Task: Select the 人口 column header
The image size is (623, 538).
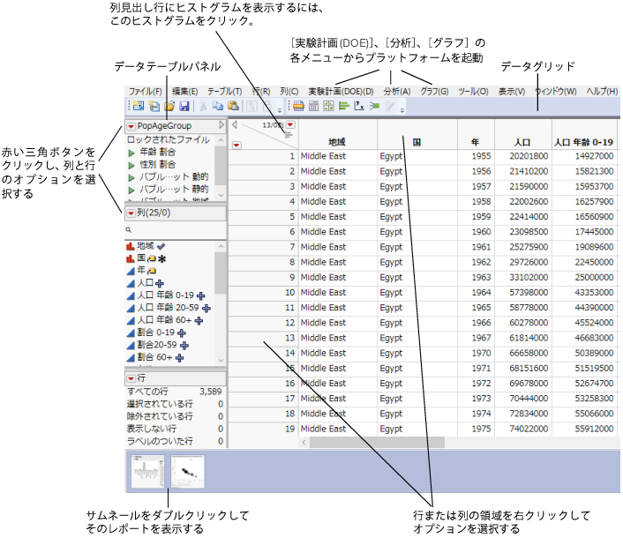Action: [522, 141]
